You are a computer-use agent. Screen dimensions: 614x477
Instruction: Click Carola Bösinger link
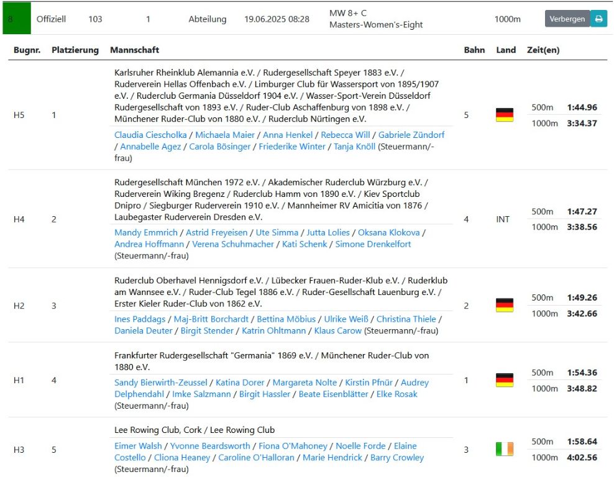coord(219,147)
